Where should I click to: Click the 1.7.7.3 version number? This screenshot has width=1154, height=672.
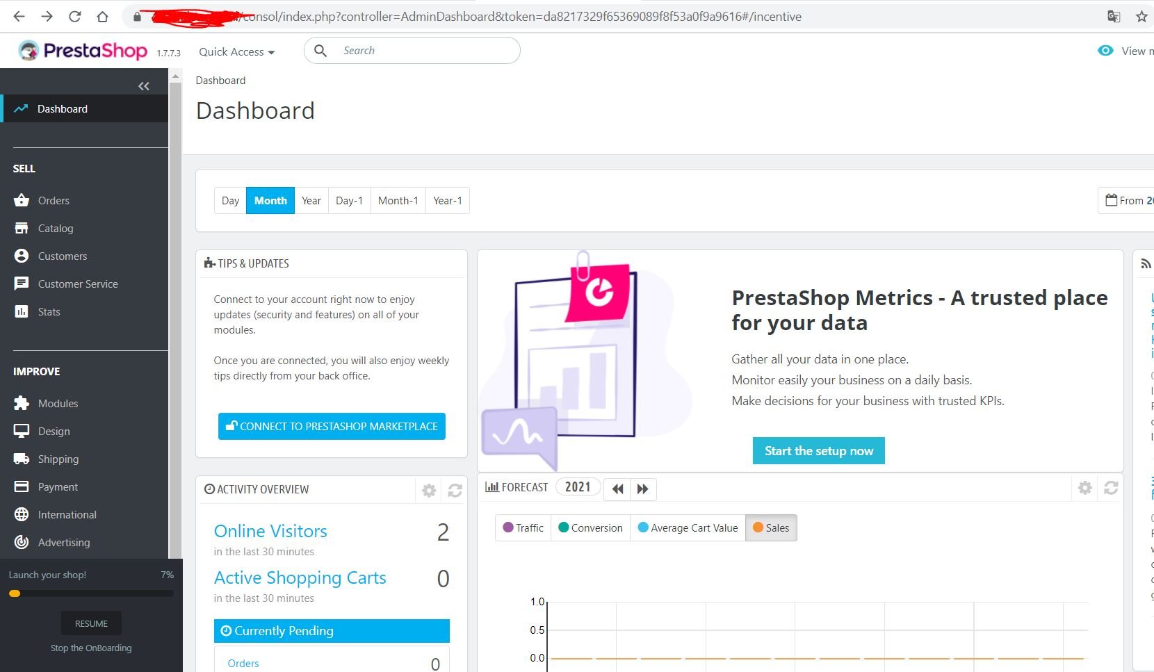[x=168, y=53]
